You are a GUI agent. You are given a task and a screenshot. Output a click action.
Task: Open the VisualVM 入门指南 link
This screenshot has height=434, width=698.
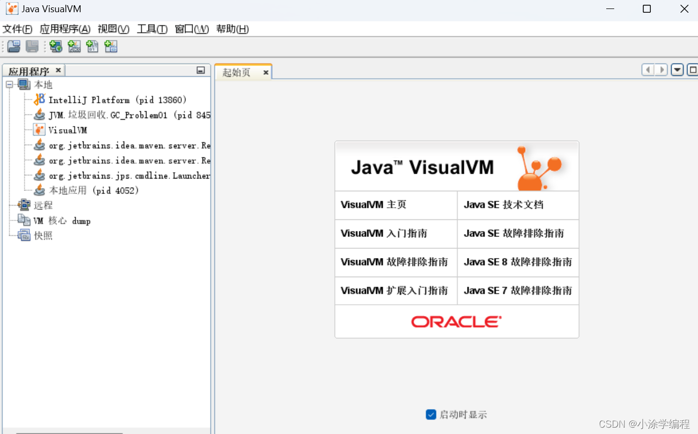tap(384, 234)
